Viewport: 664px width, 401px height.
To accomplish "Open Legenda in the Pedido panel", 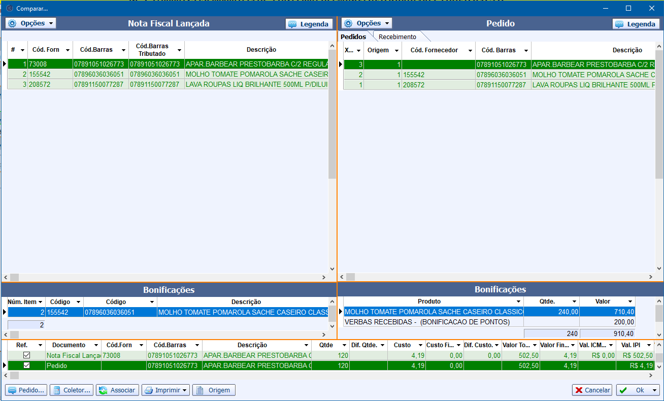I will 636,24.
